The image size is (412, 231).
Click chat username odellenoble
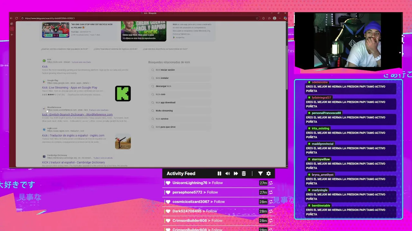[320, 82]
